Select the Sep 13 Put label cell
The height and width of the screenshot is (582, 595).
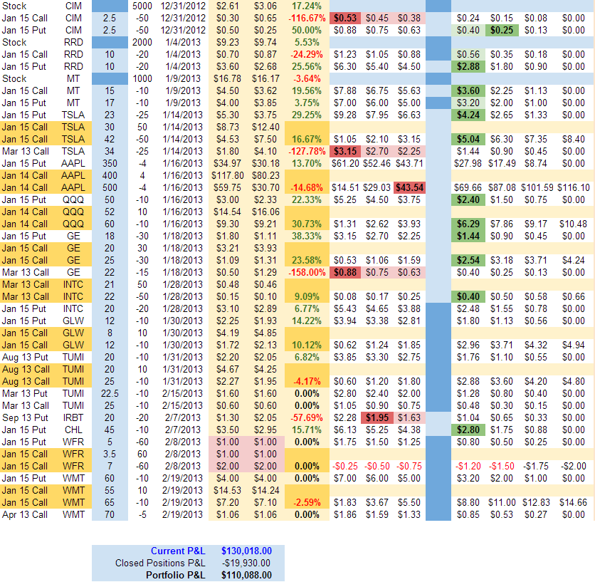point(25,417)
